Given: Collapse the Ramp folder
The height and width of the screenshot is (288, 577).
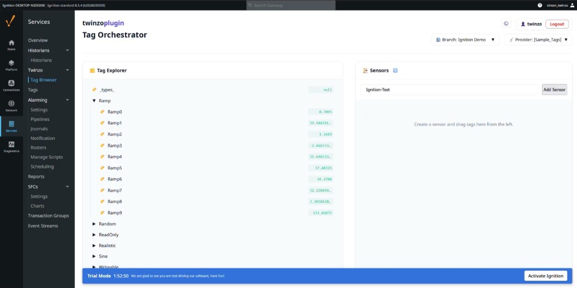Looking at the screenshot, I should pos(94,101).
